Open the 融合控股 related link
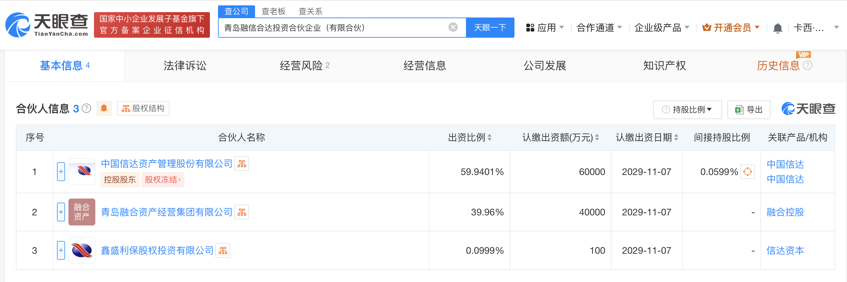 point(785,212)
